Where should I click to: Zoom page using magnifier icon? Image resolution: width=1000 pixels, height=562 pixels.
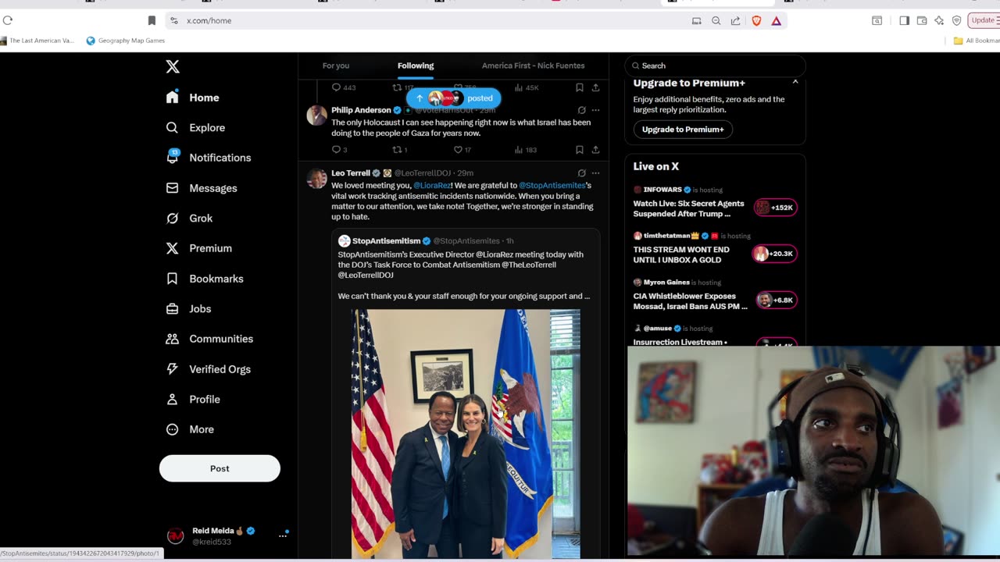716,20
